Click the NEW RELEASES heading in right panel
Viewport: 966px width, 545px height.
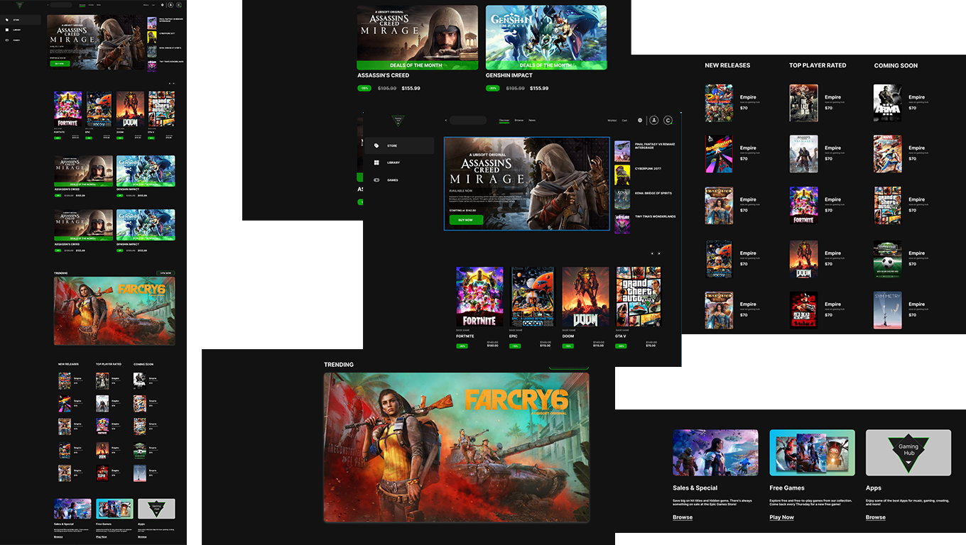[727, 65]
